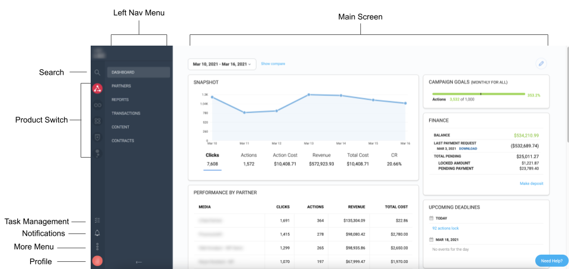Open the three-dot more options icon
The image size is (569, 269).
point(97,246)
